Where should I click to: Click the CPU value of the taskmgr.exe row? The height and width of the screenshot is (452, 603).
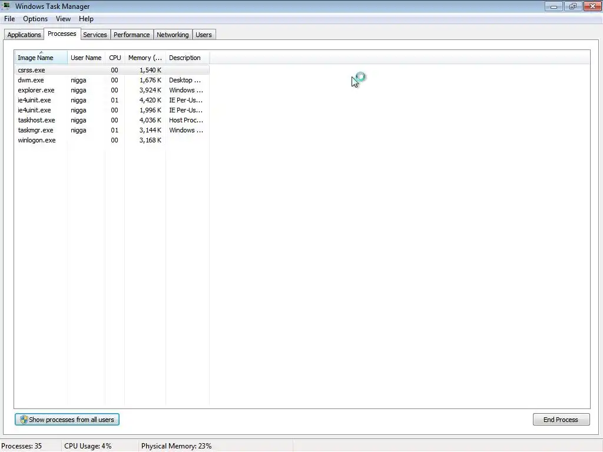click(x=115, y=130)
